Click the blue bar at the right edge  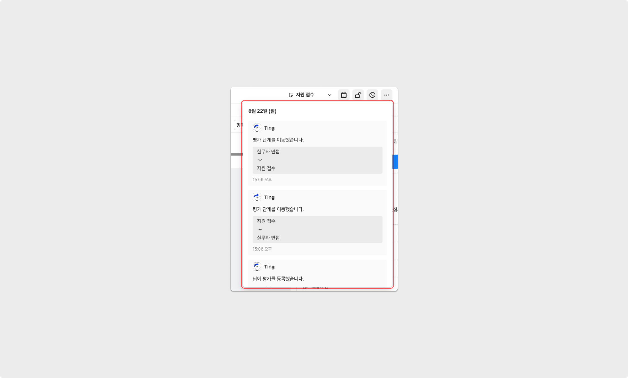[395, 162]
